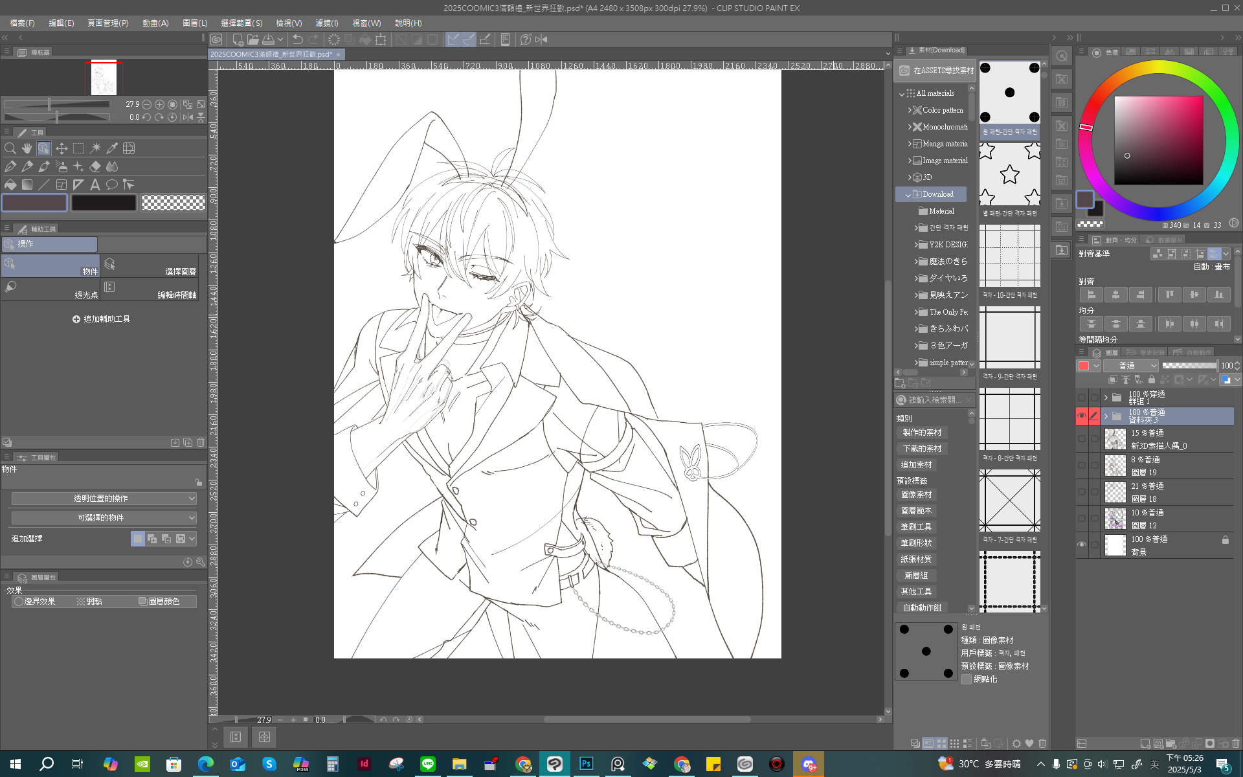The height and width of the screenshot is (777, 1243).
Task: Select the Airbrush tool
Action: point(62,166)
